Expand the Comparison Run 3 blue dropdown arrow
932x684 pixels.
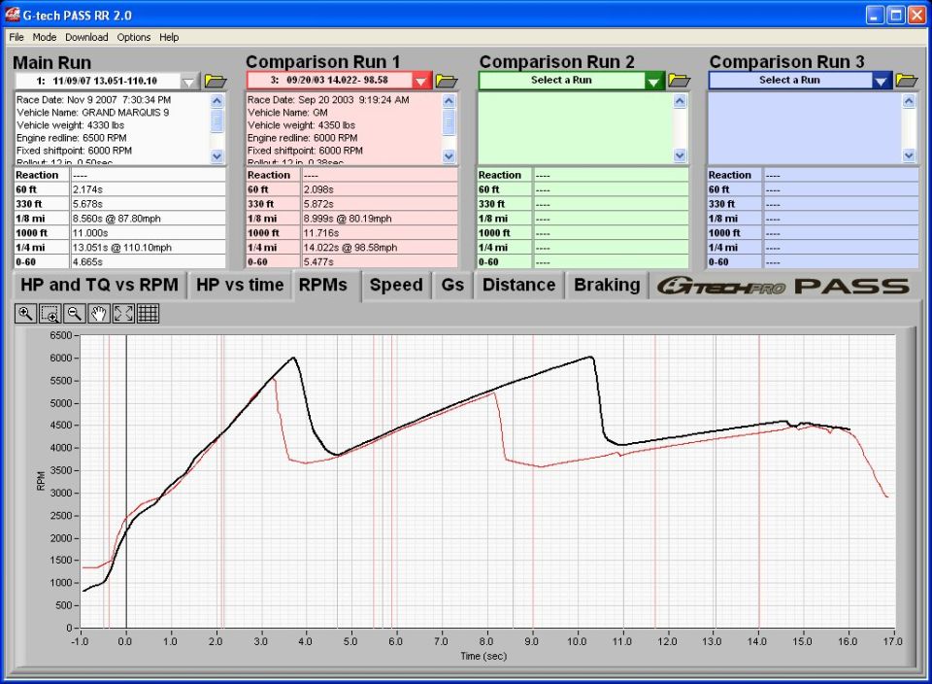[x=881, y=81]
